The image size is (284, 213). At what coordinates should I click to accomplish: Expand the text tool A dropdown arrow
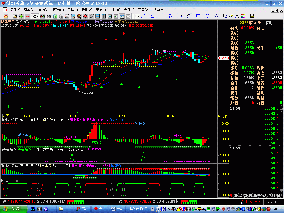[220, 16]
